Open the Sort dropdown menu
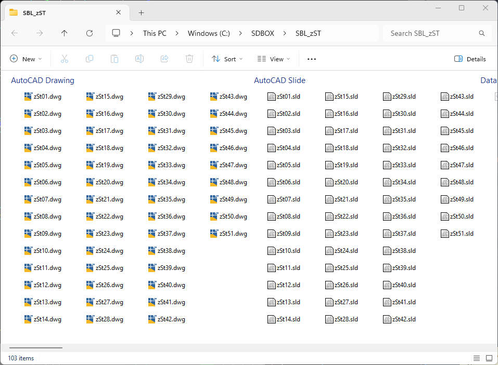This screenshot has height=365, width=498. point(227,59)
